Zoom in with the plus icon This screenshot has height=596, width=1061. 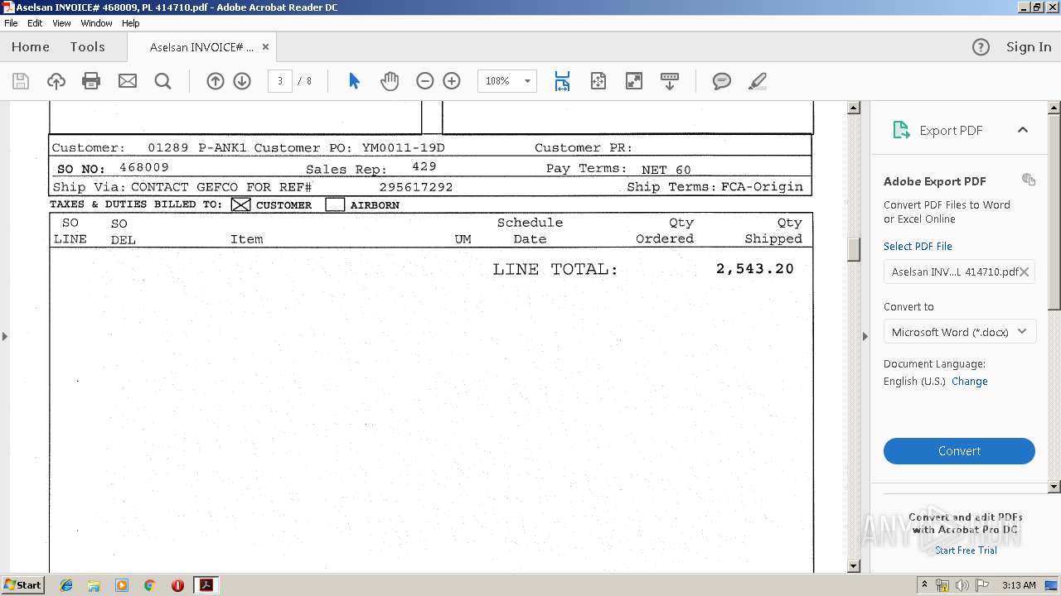click(x=452, y=81)
